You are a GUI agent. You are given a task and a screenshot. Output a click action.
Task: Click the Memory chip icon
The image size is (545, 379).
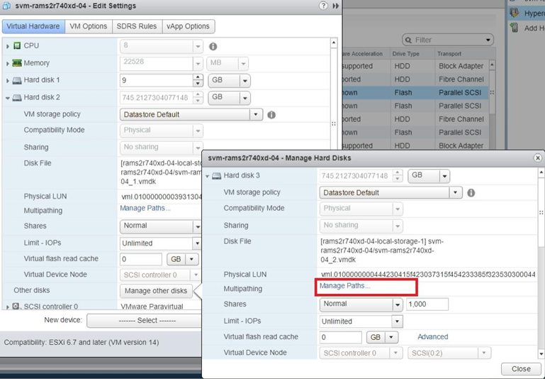[x=17, y=63]
